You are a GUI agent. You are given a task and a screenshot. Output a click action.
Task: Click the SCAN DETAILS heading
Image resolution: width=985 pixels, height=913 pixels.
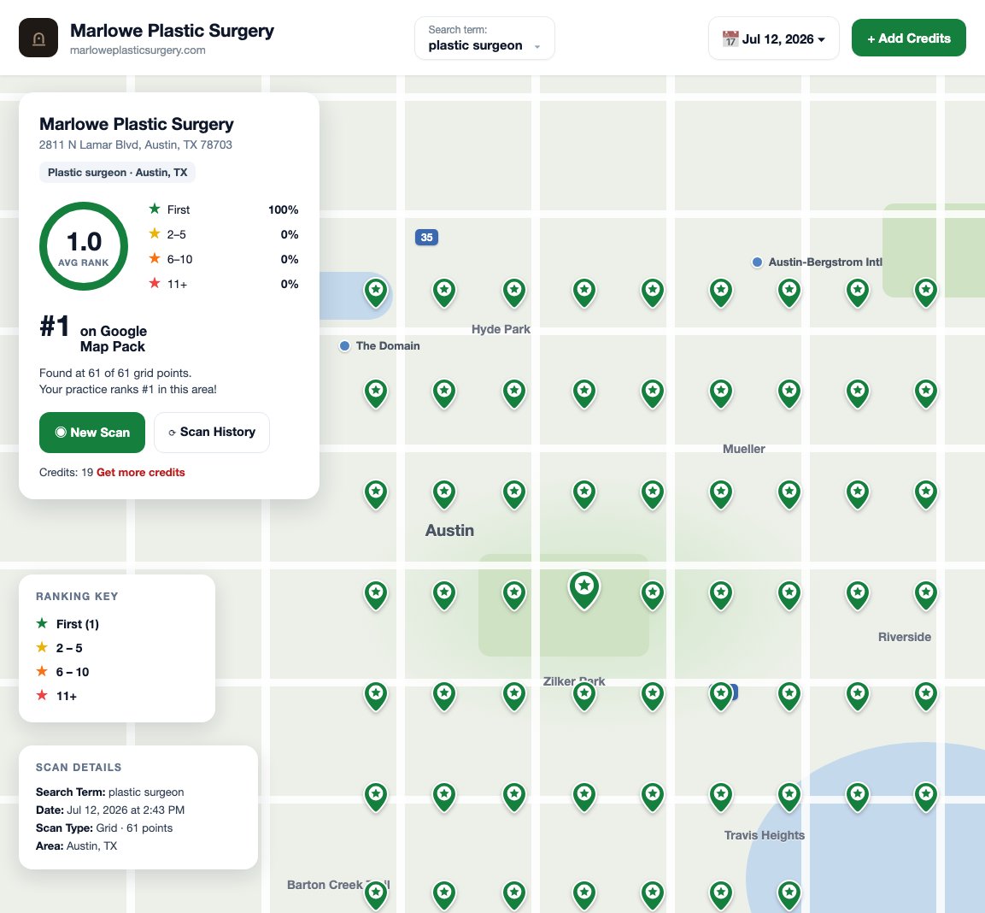79,767
